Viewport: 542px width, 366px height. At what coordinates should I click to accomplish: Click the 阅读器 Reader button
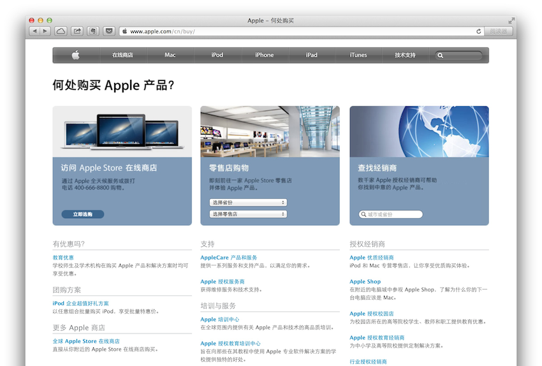coord(499,31)
